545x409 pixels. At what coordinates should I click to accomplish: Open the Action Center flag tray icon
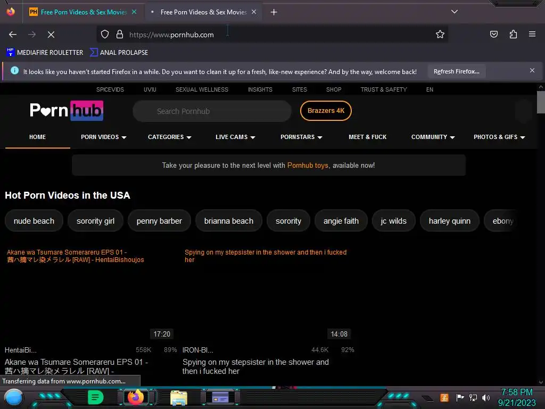click(x=460, y=397)
